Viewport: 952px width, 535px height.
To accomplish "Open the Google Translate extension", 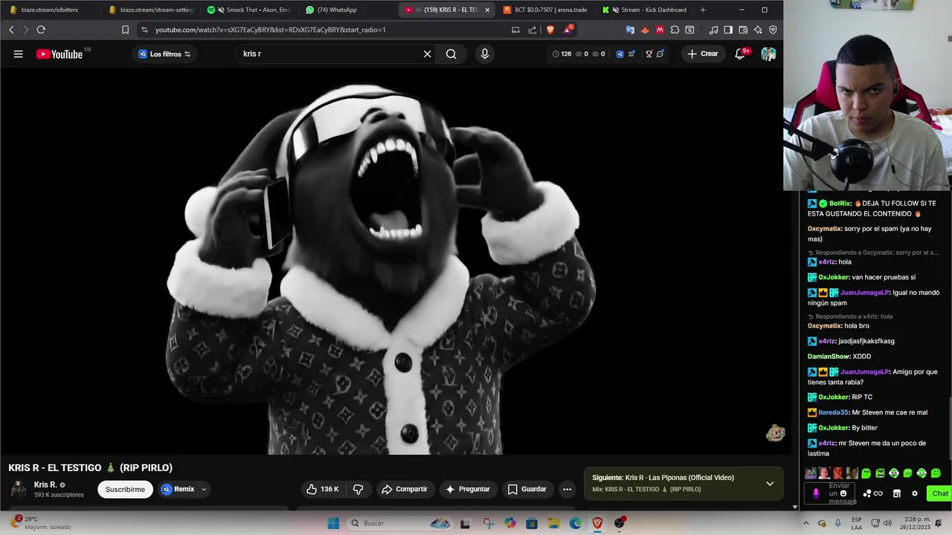I will tap(630, 30).
